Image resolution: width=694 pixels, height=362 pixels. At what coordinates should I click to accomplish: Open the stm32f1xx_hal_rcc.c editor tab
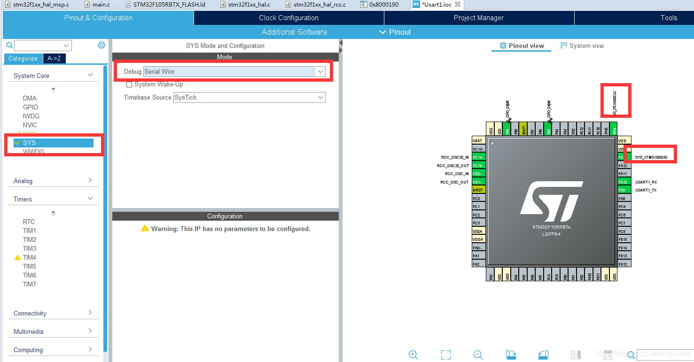316,5
